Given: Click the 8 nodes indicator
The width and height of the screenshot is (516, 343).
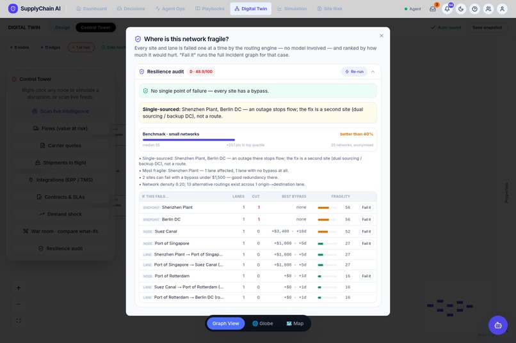Looking at the screenshot, I should coord(20,47).
